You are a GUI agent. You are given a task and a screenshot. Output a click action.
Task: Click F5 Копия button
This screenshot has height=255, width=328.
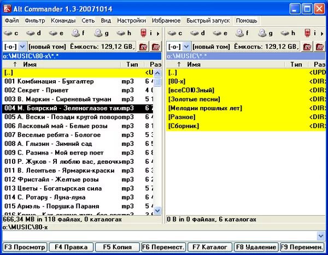coord(118,247)
